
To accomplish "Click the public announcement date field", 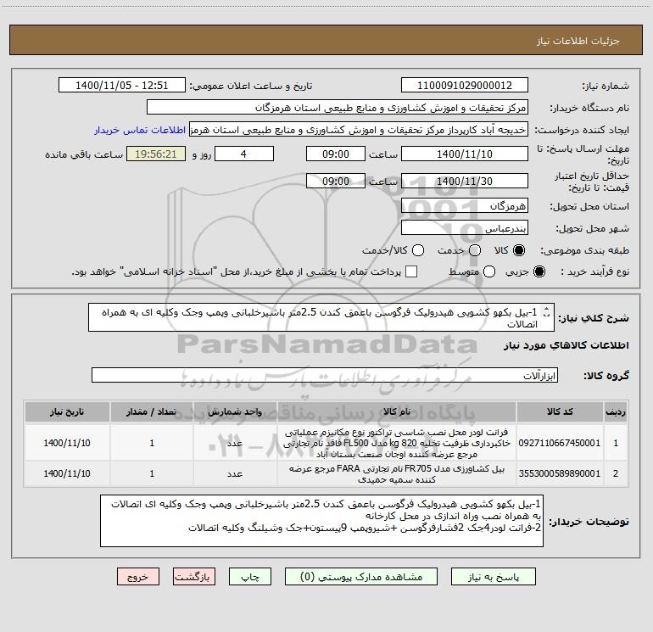I will 122,86.
